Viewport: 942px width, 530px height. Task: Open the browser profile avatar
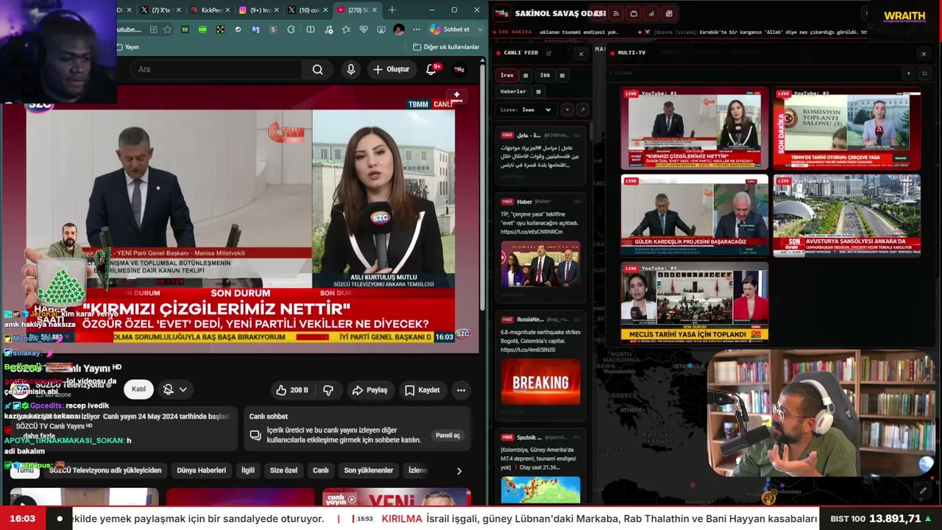[x=399, y=29]
